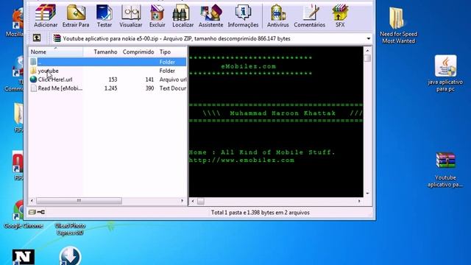Select the Read Me [eMobi... text file
The height and width of the screenshot is (265, 471).
point(108,88)
